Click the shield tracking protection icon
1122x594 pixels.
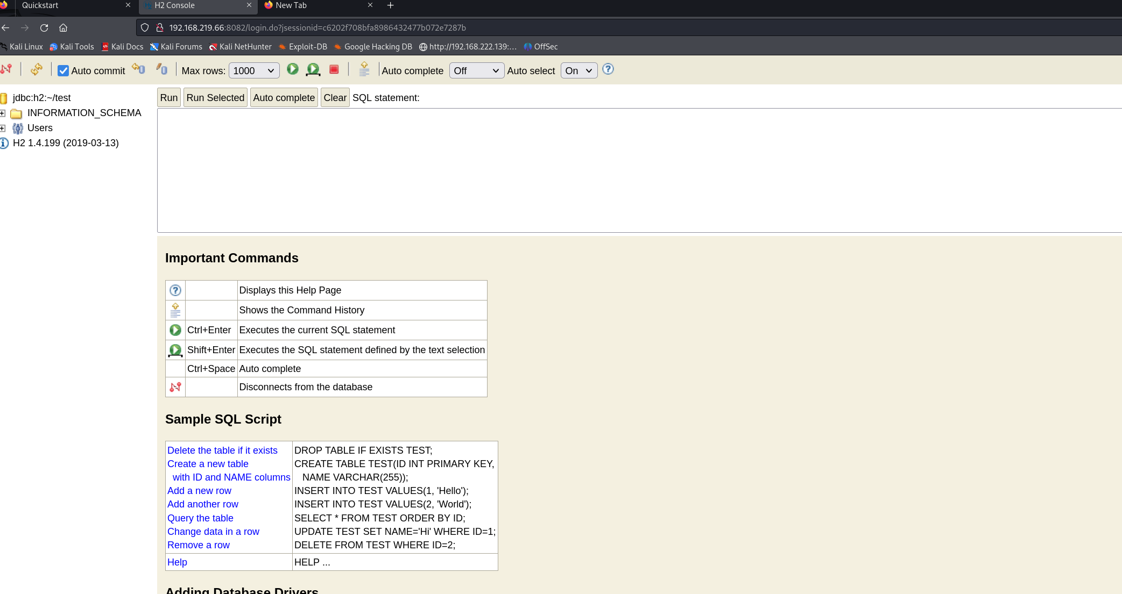point(145,27)
